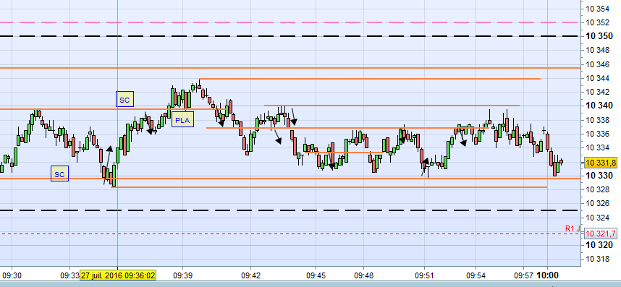Image resolution: width=621 pixels, height=287 pixels.
Task: Click the 27 juil. 2016 09:36:02 cursor date label
Action: point(119,275)
